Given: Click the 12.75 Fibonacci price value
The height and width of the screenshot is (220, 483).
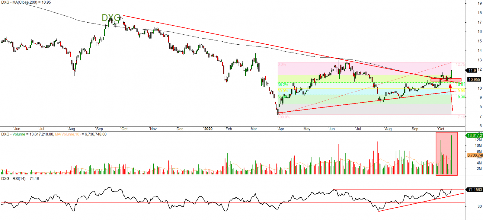Looking at the screenshot, I should (x=460, y=64).
